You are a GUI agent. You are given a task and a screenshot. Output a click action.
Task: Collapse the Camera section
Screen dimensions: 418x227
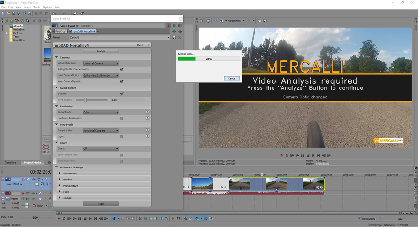[57, 57]
